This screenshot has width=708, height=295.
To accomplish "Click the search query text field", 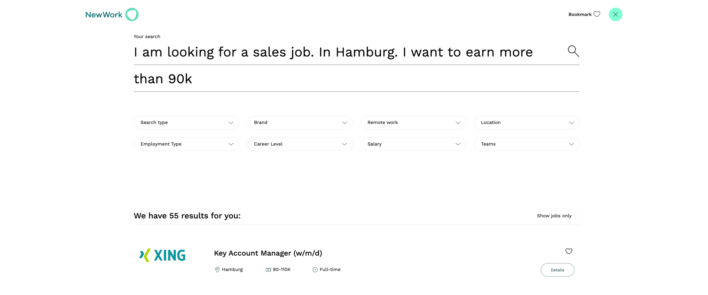I will pyautogui.click(x=348, y=65).
